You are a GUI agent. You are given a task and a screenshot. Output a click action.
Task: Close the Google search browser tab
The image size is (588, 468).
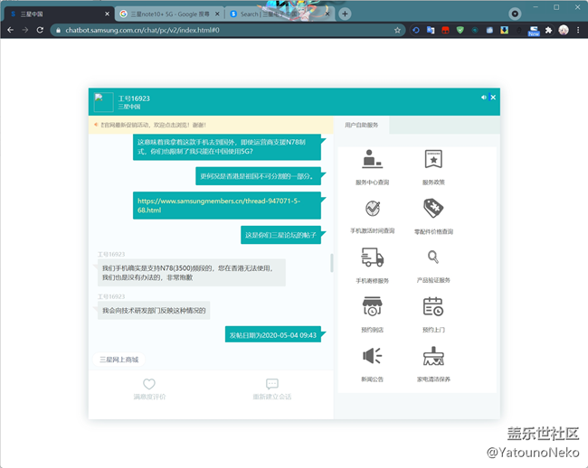coord(217,14)
